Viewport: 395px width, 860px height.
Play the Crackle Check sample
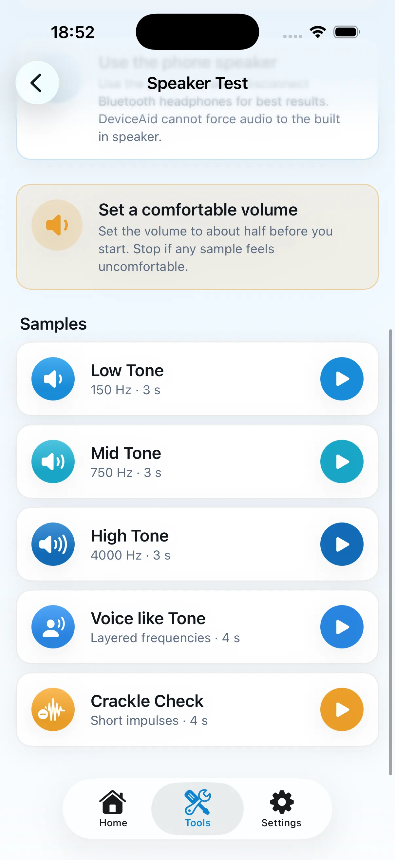pyautogui.click(x=342, y=709)
